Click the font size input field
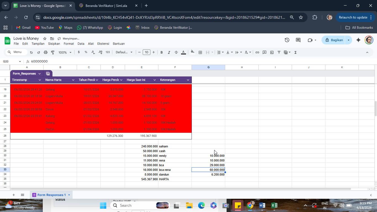 pyautogui.click(x=147, y=52)
